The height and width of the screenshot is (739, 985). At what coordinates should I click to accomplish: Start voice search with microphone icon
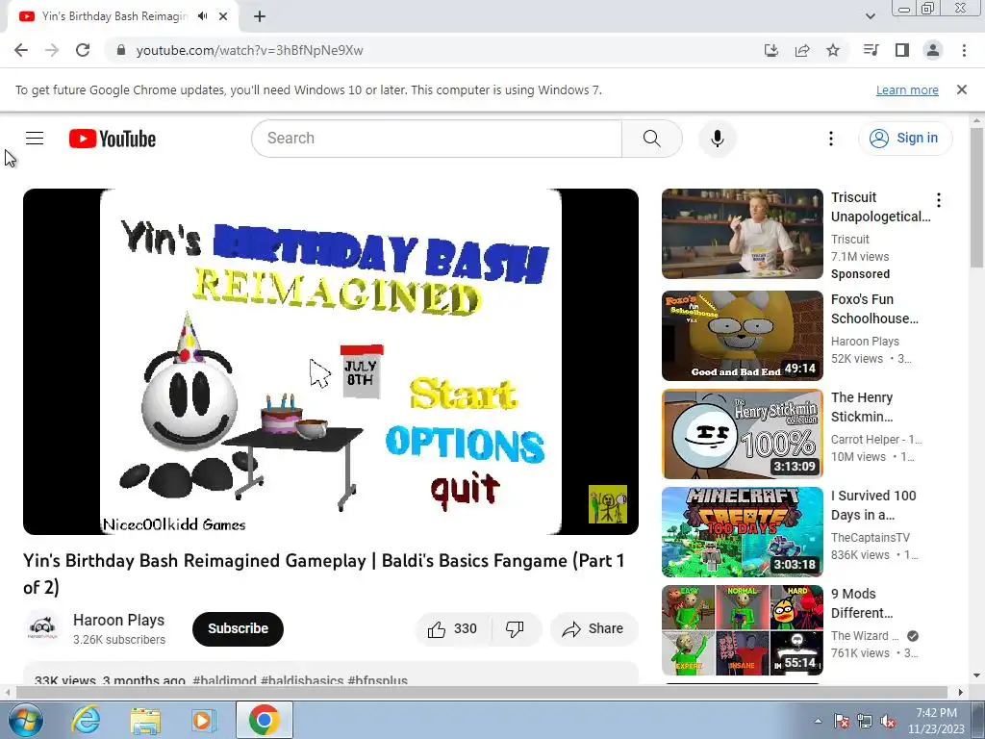pos(717,139)
